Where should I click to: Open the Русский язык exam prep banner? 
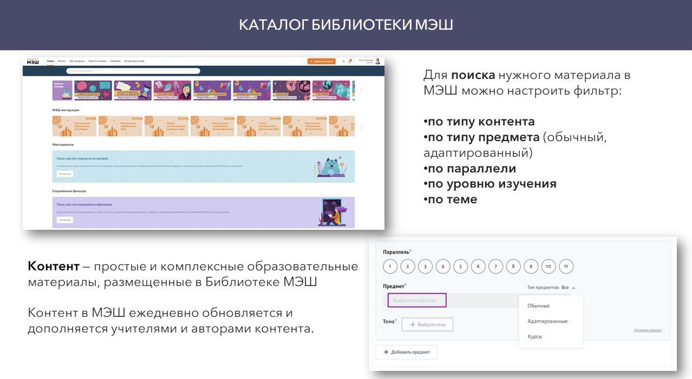[x=172, y=90]
